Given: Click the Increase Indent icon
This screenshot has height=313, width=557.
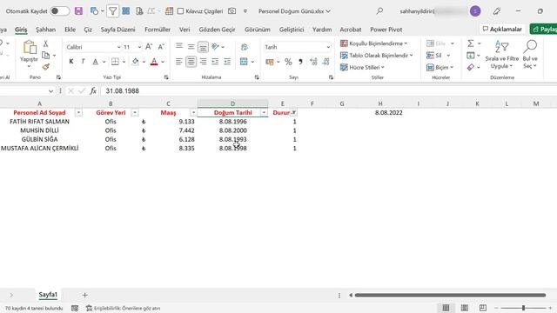Looking at the screenshot, I should point(227,62).
